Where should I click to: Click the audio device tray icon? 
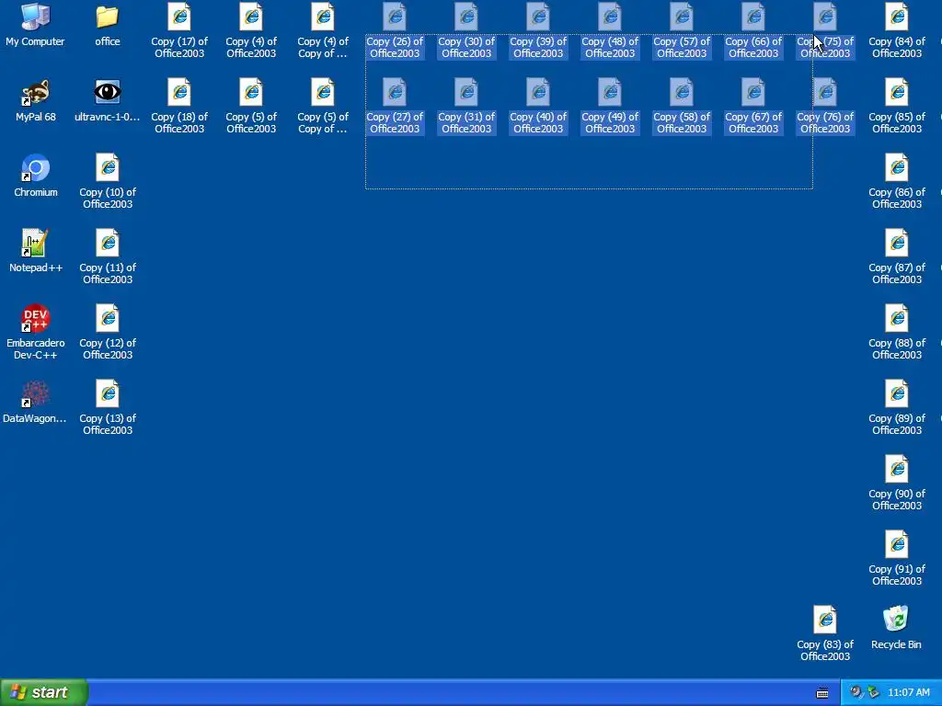[x=856, y=692]
